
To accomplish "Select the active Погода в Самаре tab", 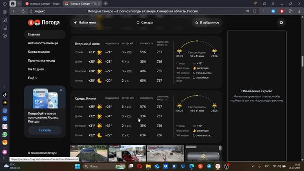I will point(82,4).
